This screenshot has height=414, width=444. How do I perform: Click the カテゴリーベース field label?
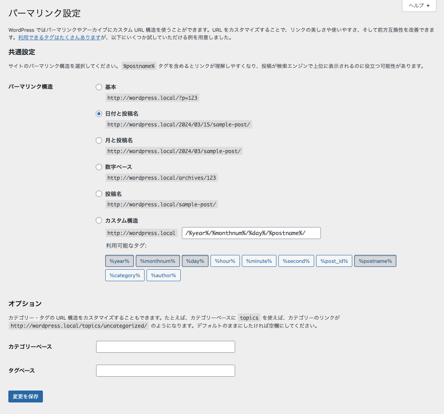click(x=30, y=347)
